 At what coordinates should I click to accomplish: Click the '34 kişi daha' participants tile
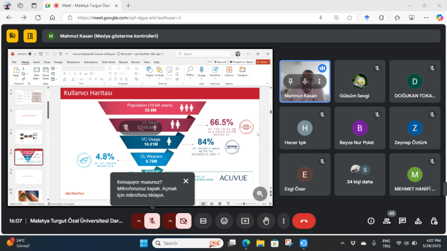coord(359,173)
